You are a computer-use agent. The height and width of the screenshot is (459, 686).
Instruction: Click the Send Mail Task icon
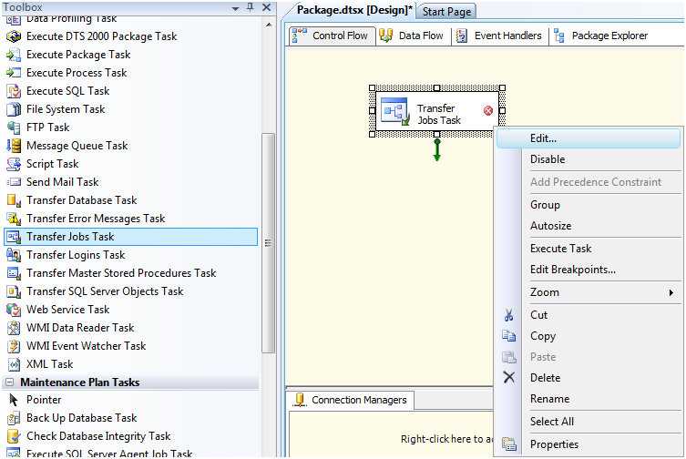click(14, 182)
